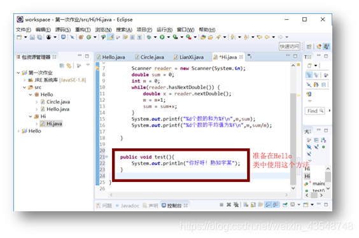Collapse the src folder node
The height and width of the screenshot is (238, 359).
(x=24, y=87)
